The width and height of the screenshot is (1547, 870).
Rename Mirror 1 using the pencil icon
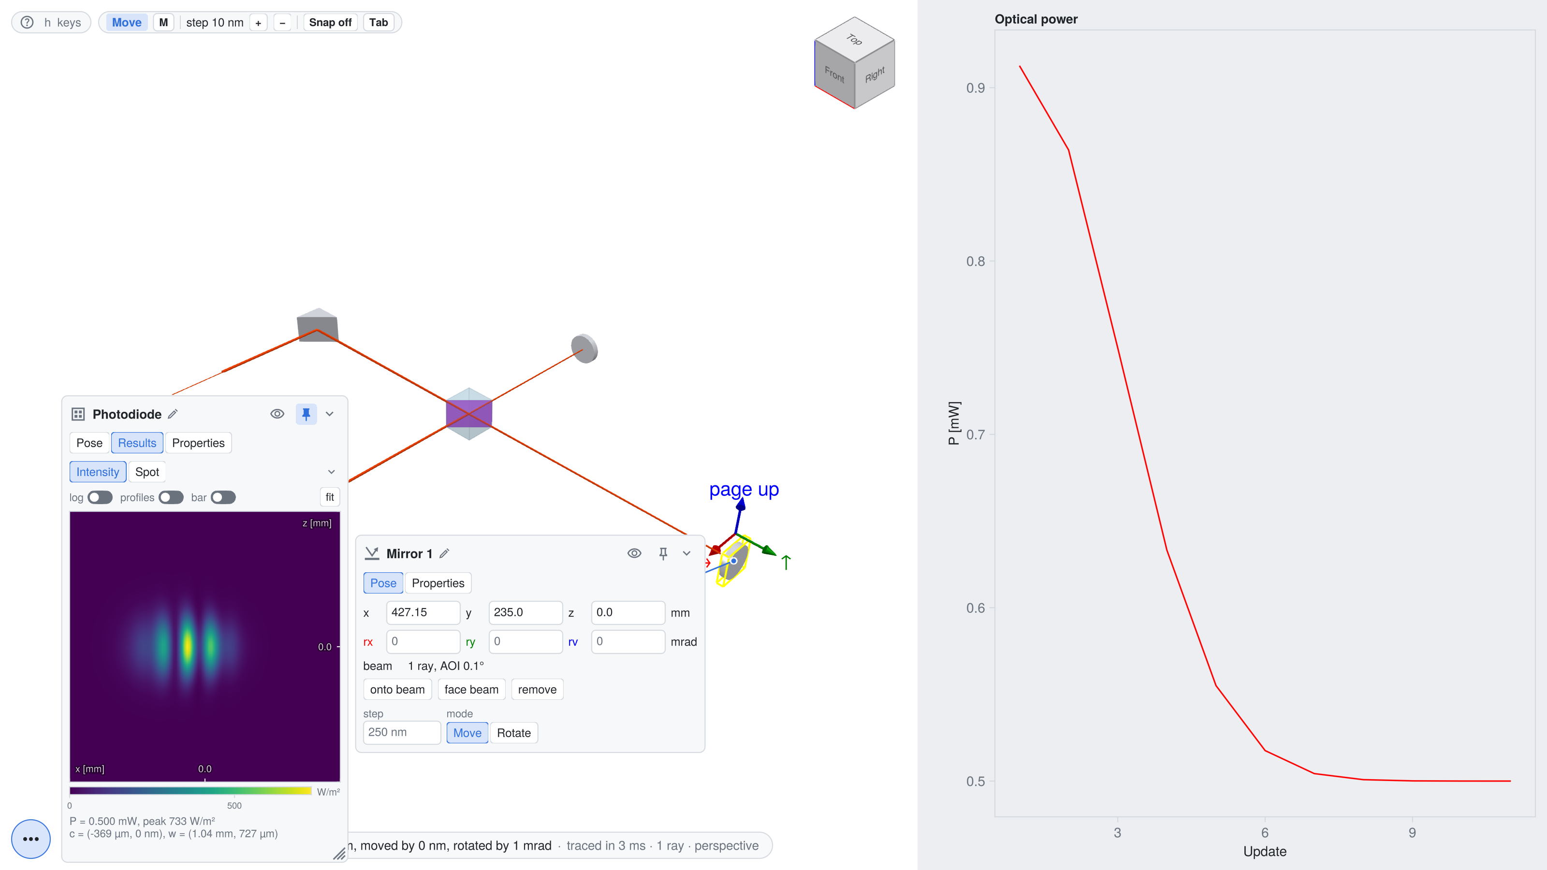444,553
